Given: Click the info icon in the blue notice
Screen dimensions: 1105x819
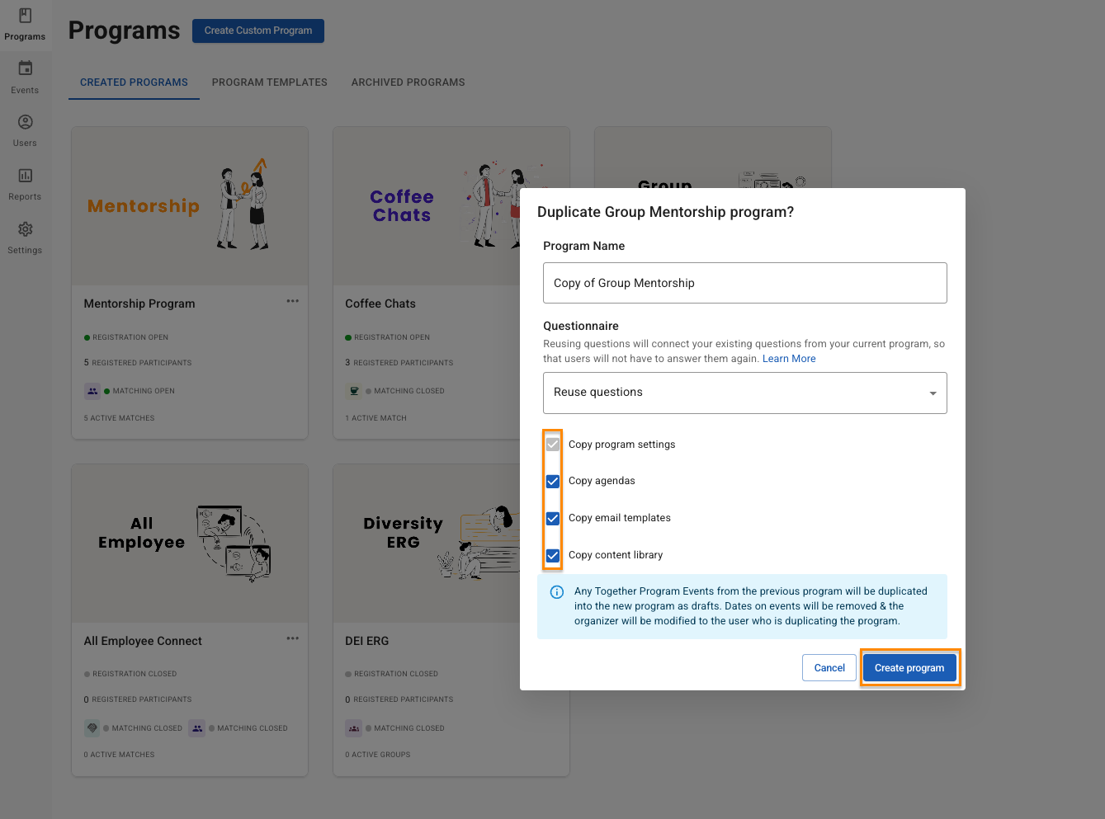Looking at the screenshot, I should 557,592.
